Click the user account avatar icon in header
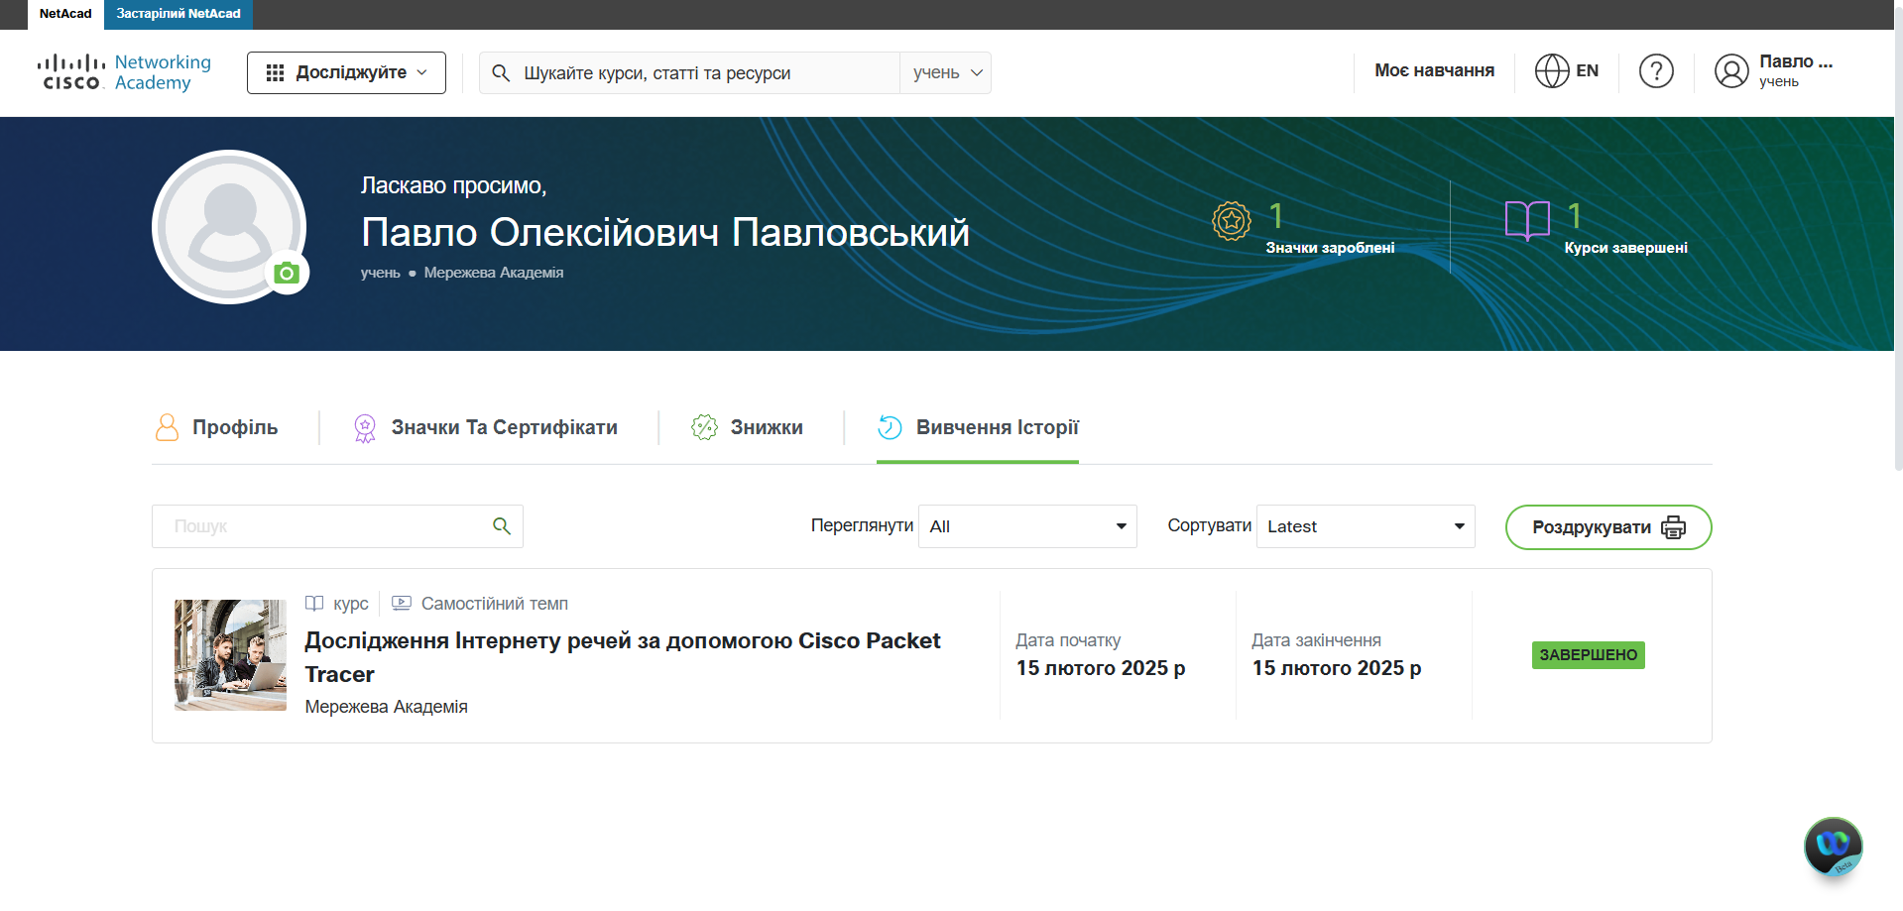The height and width of the screenshot is (911, 1903). click(x=1731, y=71)
